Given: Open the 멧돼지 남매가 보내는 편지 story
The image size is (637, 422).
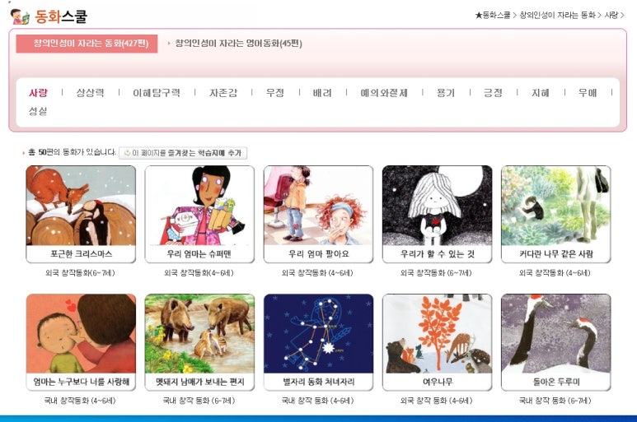Looking at the screenshot, I should click(x=199, y=334).
